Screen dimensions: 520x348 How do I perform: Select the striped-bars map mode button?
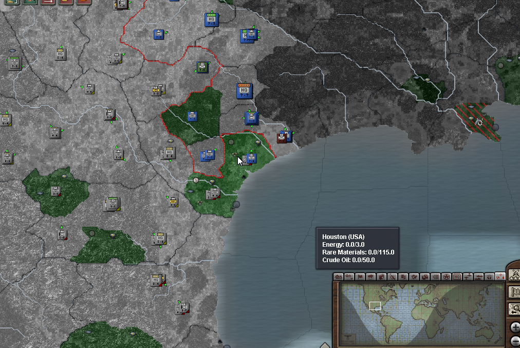pyautogui.click(x=435, y=277)
